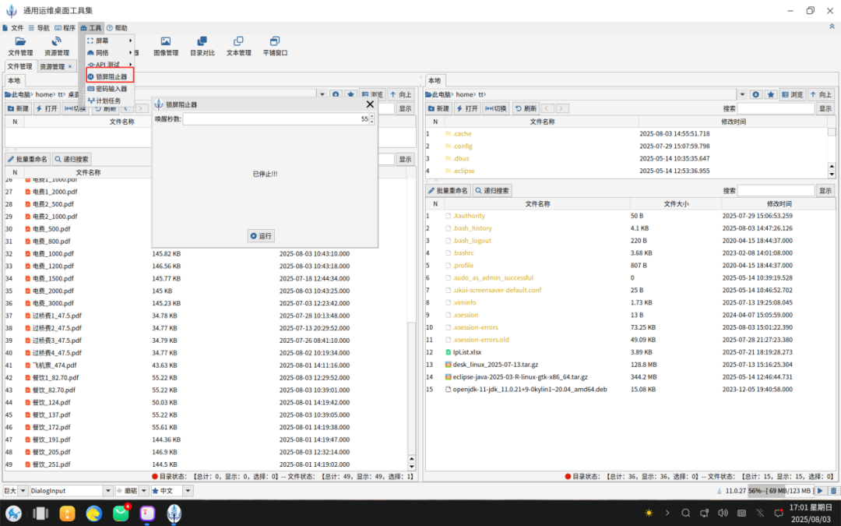Open the 图像管理 image manager tool
Viewport: 841px width, 526px height.
click(165, 46)
